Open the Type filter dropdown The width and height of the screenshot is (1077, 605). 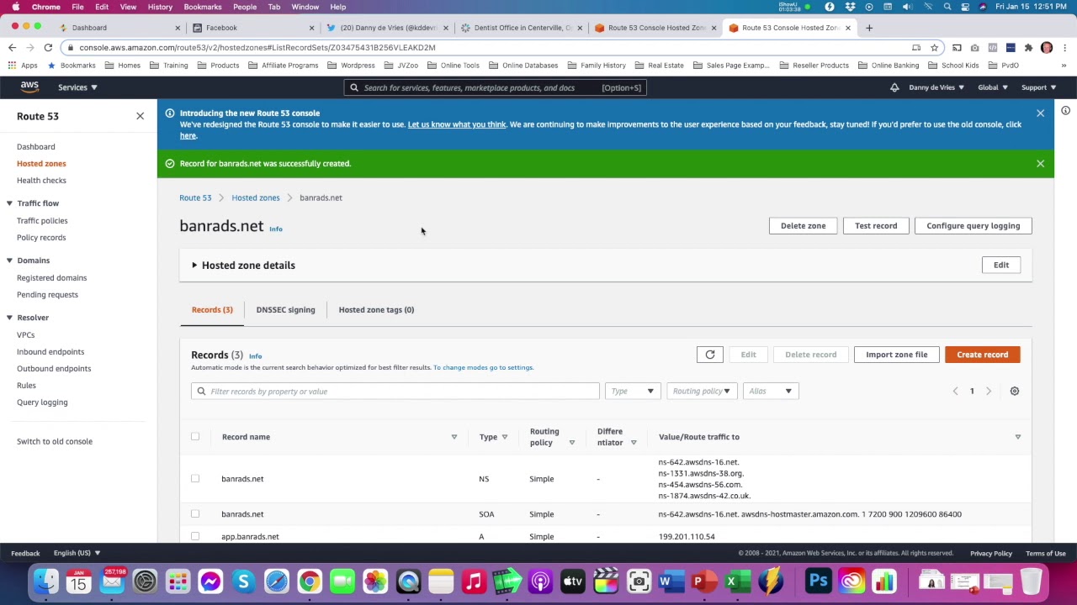click(633, 391)
